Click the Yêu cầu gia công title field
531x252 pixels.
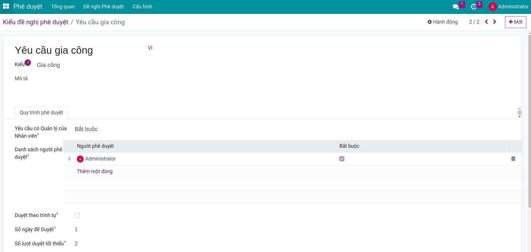(x=54, y=50)
